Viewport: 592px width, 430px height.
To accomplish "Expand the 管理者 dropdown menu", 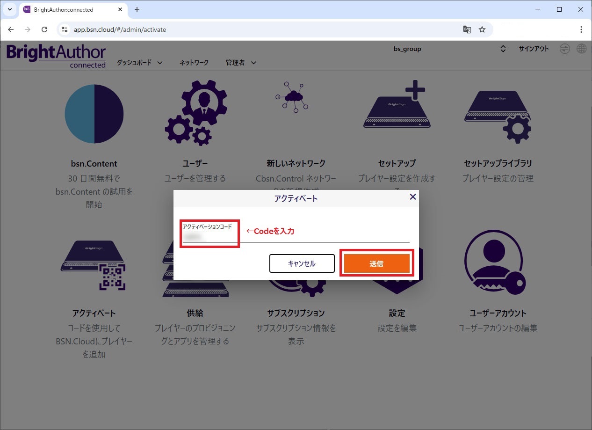I will click(241, 62).
